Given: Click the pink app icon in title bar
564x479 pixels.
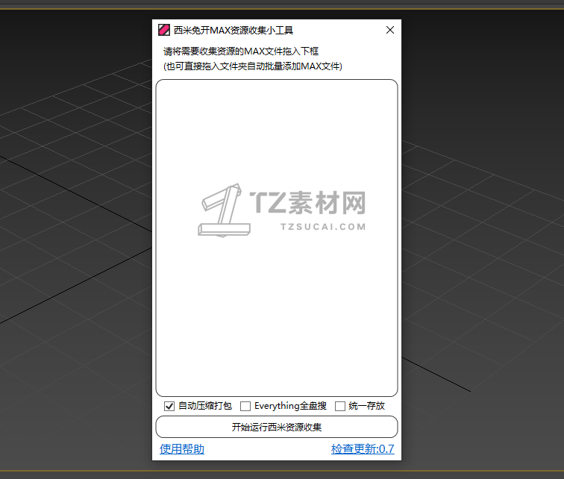Looking at the screenshot, I should click(x=164, y=30).
